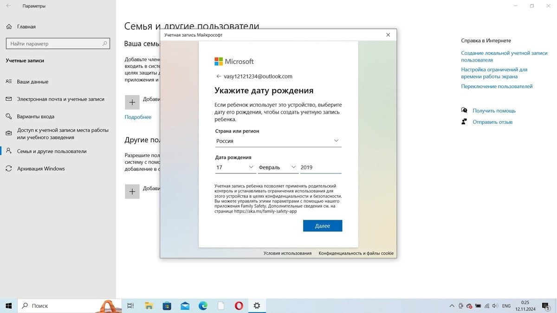The height and width of the screenshot is (313, 557).
Task: Open the Страна или регион dropdown showing Россия
Action: tap(278, 141)
